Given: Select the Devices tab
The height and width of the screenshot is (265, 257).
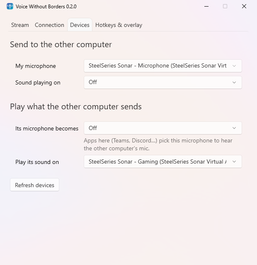Looking at the screenshot, I should click(80, 25).
